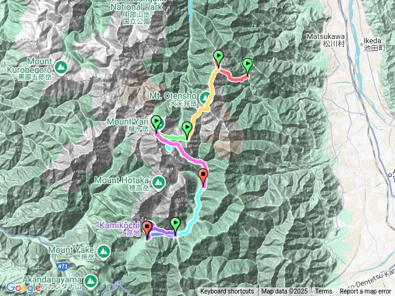395x296 pixels.
Task: Open the Mount Yake peak marker
Action: pyautogui.click(x=104, y=252)
